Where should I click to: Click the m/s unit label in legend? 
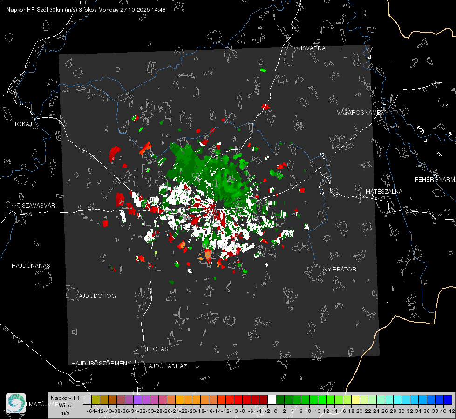click(65, 413)
